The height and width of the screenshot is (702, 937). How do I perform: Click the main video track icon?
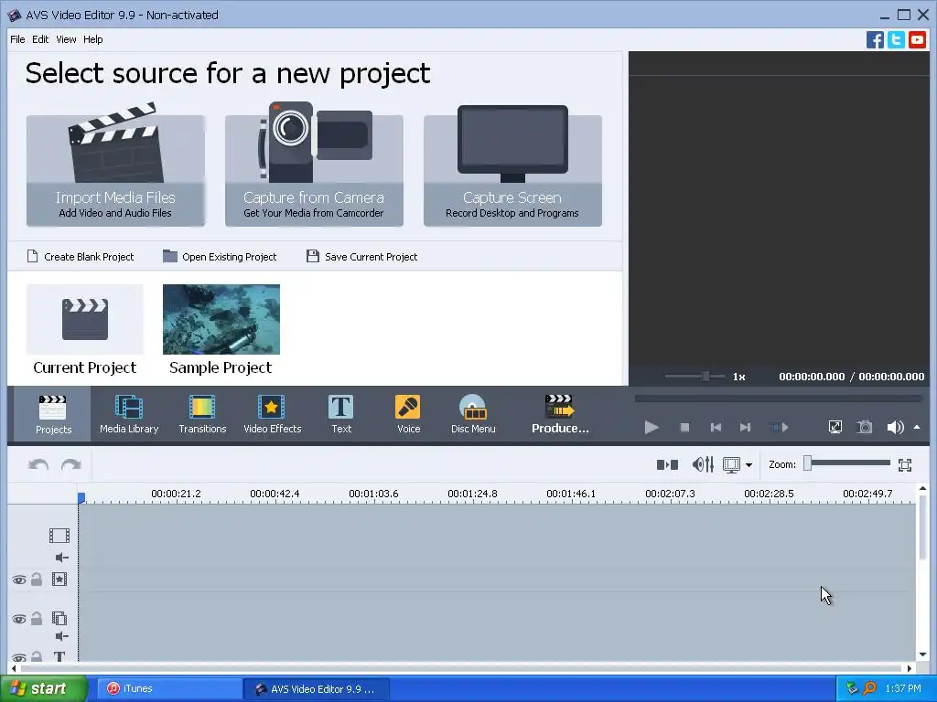59,536
